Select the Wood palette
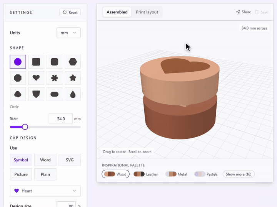 pos(115,174)
